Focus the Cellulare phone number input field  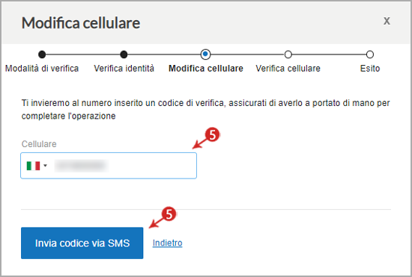(x=109, y=166)
